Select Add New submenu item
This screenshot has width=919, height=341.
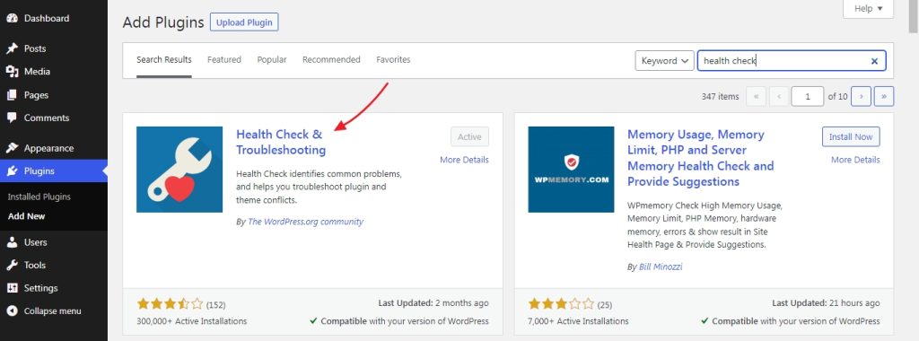pyautogui.click(x=26, y=216)
